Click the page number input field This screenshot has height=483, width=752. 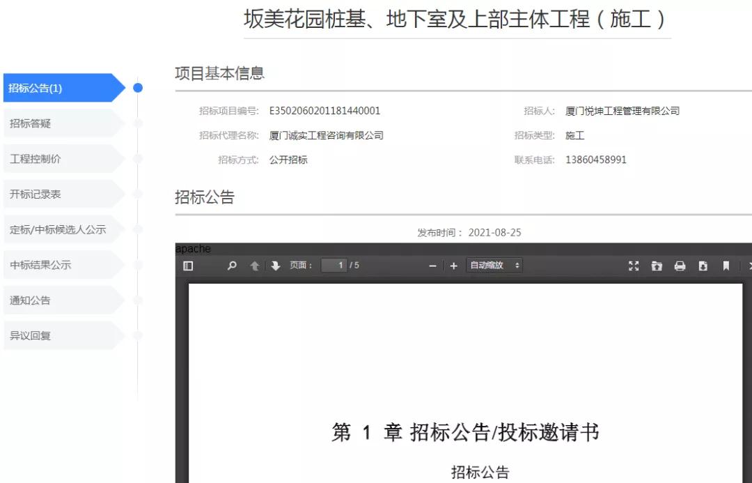tap(334, 266)
